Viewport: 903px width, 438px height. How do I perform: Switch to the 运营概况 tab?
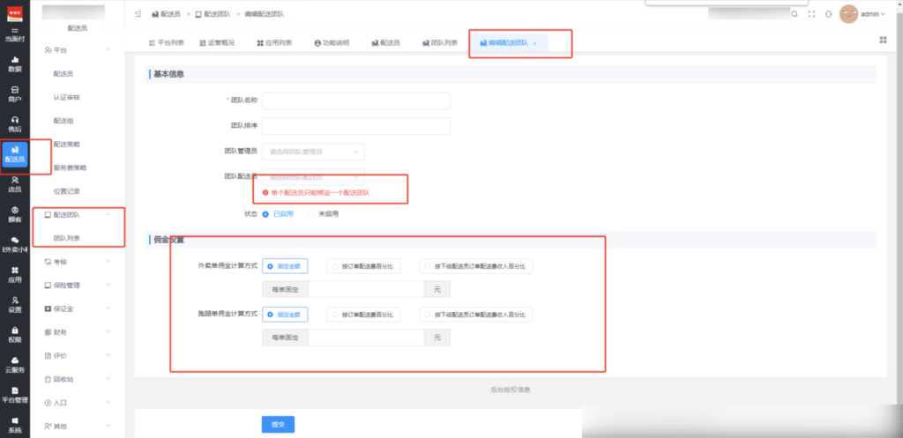click(216, 42)
